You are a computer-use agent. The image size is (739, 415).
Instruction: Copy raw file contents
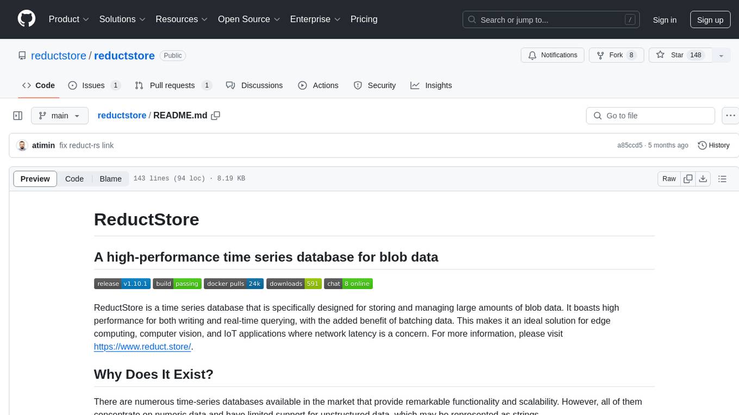[x=688, y=179]
